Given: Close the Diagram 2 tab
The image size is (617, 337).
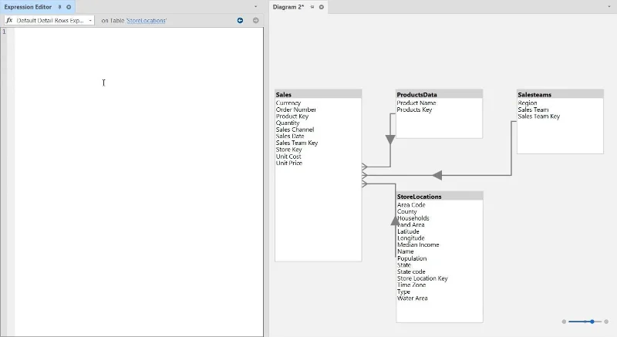Looking at the screenshot, I should point(322,7).
